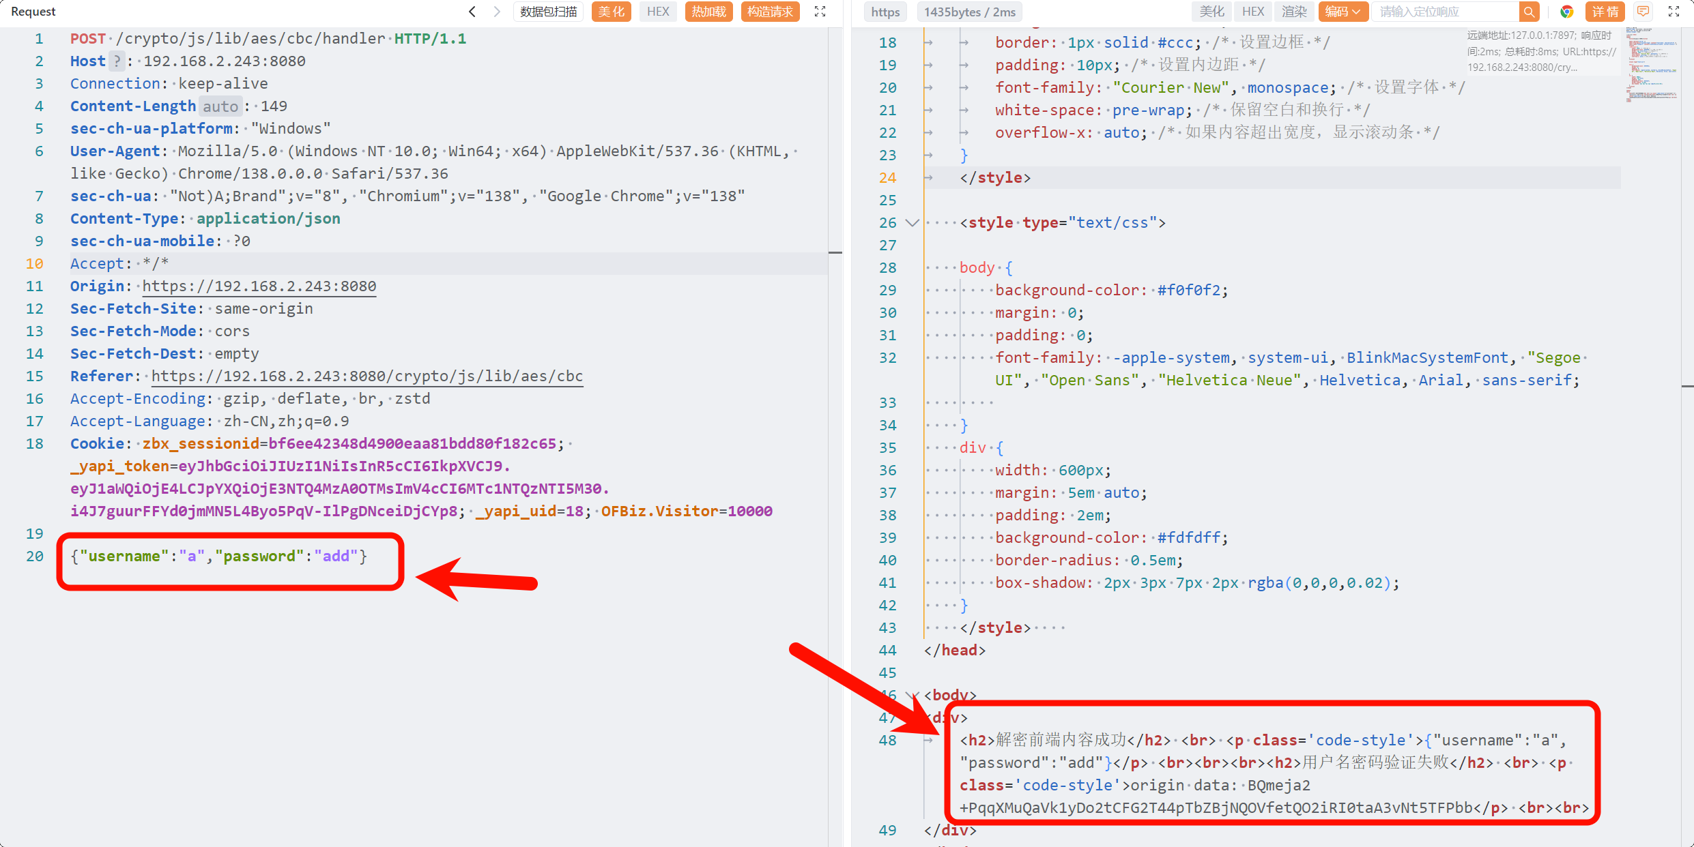Expand the response panel to fullscreen
The image size is (1694, 847).
click(x=1674, y=12)
